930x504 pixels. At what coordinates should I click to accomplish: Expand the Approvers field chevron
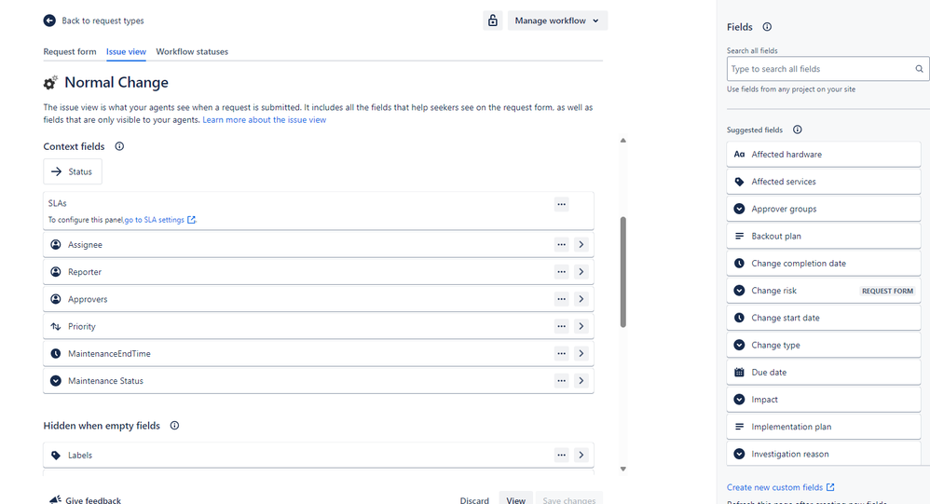pyautogui.click(x=581, y=299)
